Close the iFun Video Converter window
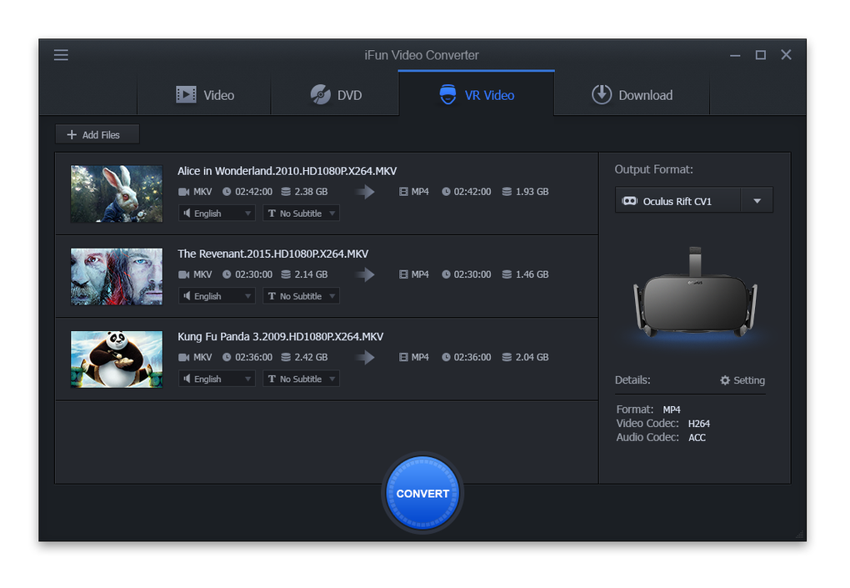850x588 pixels. point(786,55)
